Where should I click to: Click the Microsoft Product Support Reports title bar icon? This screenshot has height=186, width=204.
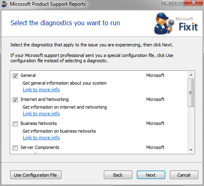coord(4,4)
